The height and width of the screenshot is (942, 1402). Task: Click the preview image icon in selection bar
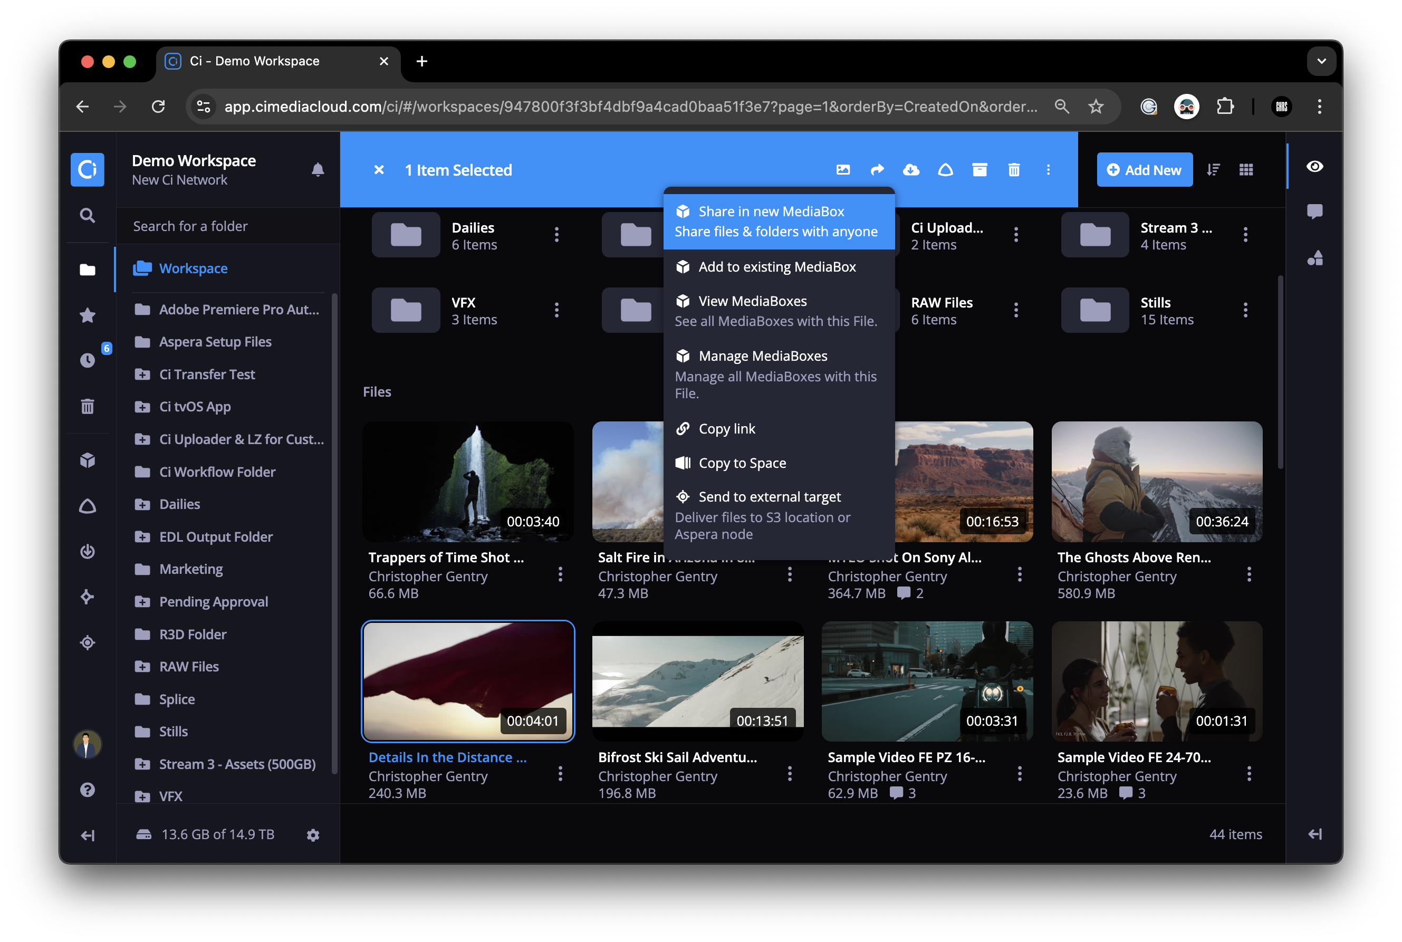pos(843,170)
